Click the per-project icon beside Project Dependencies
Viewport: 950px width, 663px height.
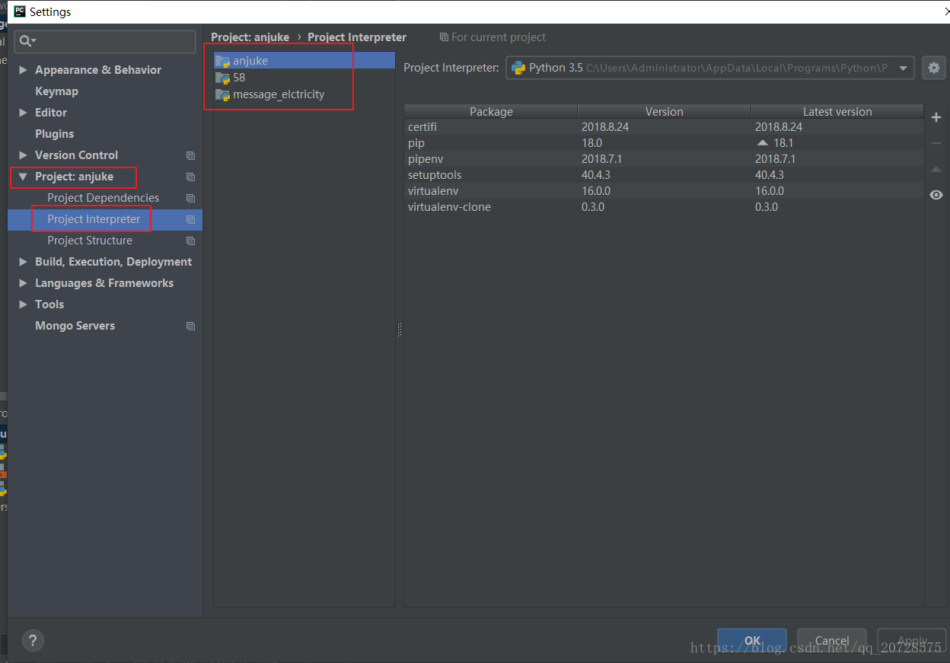(x=191, y=198)
